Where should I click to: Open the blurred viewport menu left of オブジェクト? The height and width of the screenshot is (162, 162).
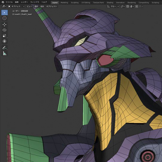(x=42, y=6)
